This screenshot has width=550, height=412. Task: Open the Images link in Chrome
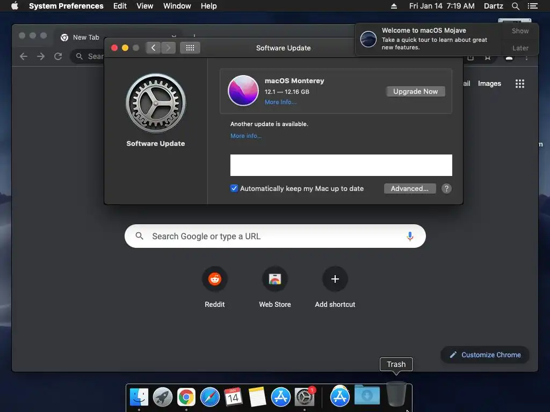489,84
